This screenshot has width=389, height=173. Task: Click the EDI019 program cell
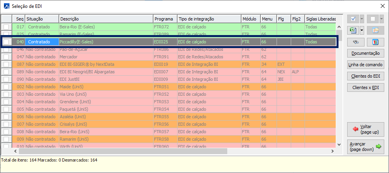point(165,65)
